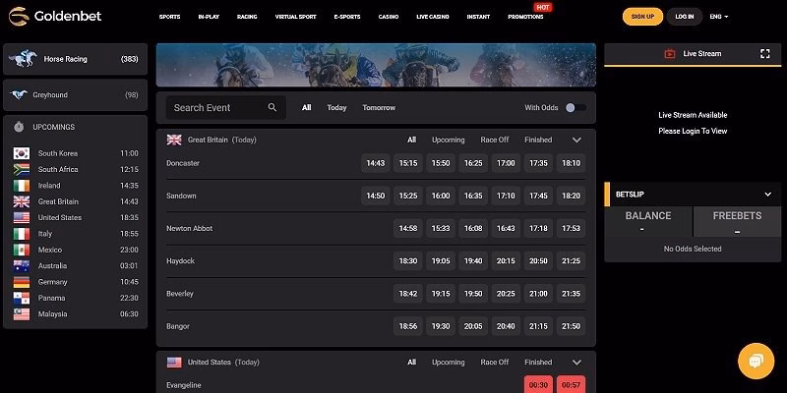Image resolution: width=787 pixels, height=393 pixels.
Task: Select the All date filter
Action: pyautogui.click(x=307, y=107)
